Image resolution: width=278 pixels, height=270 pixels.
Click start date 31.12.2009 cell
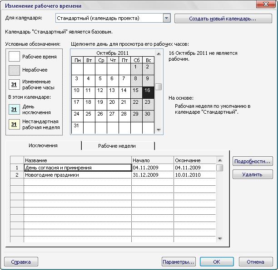tap(153, 175)
